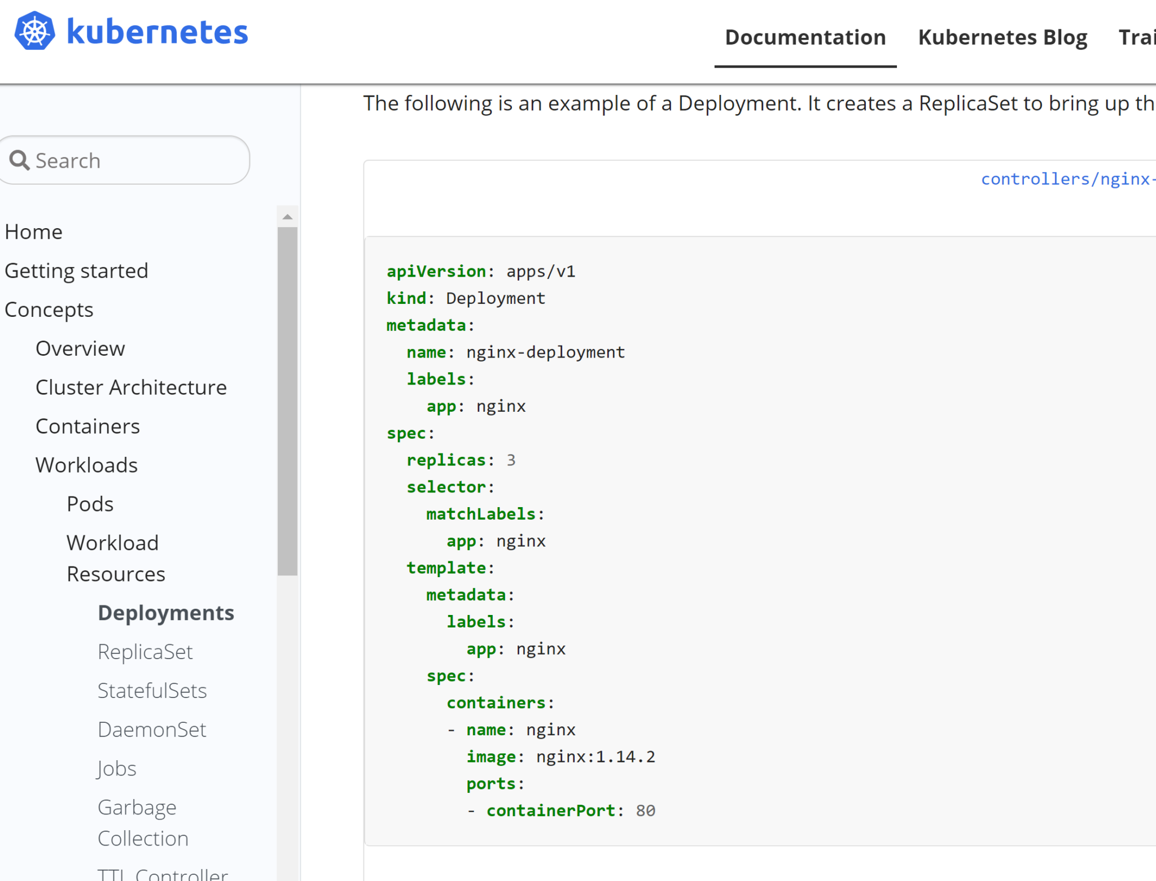Expand the Workload Resources section

click(113, 558)
